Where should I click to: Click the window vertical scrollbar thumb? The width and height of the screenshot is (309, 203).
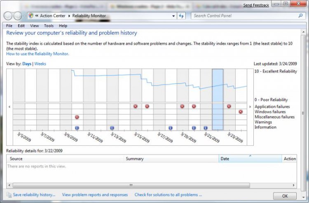pos(303,113)
